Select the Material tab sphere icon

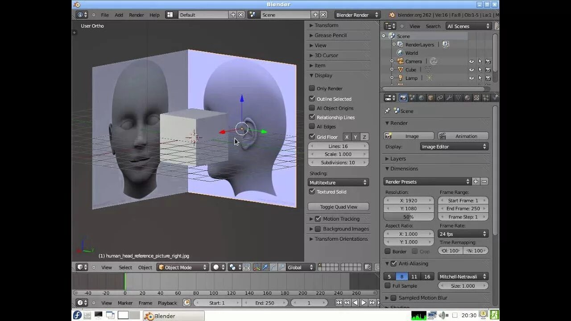tap(467, 98)
